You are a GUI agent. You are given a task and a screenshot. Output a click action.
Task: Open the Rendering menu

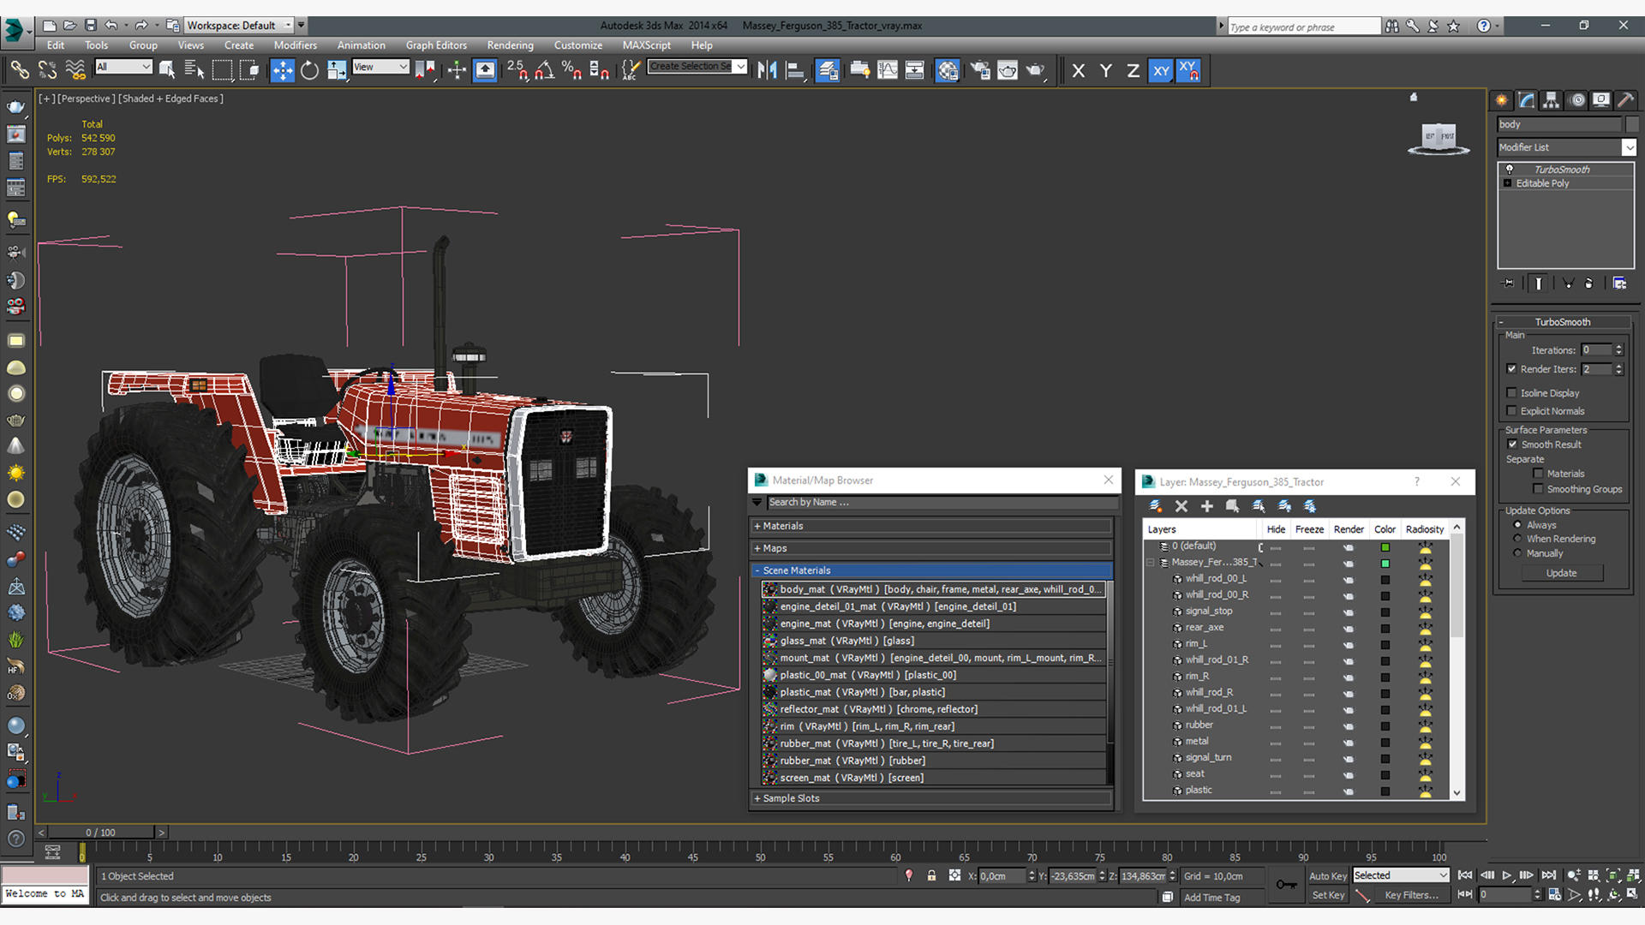(510, 45)
